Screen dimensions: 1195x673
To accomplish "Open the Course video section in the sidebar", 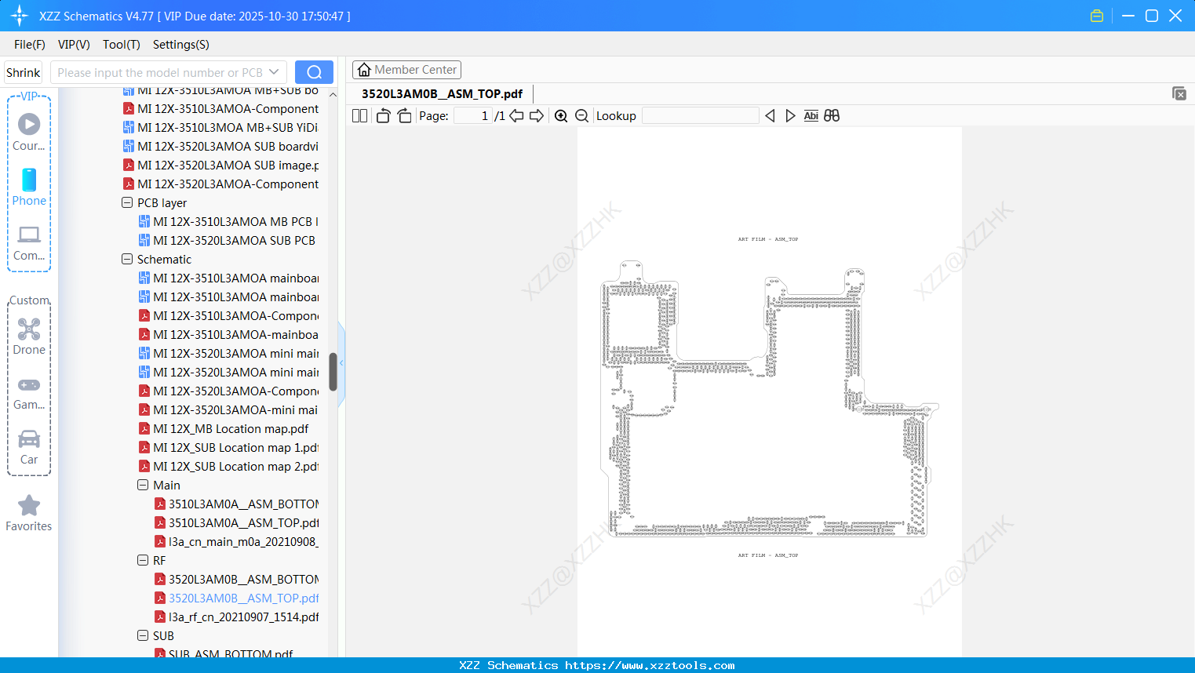I will pyautogui.click(x=29, y=133).
